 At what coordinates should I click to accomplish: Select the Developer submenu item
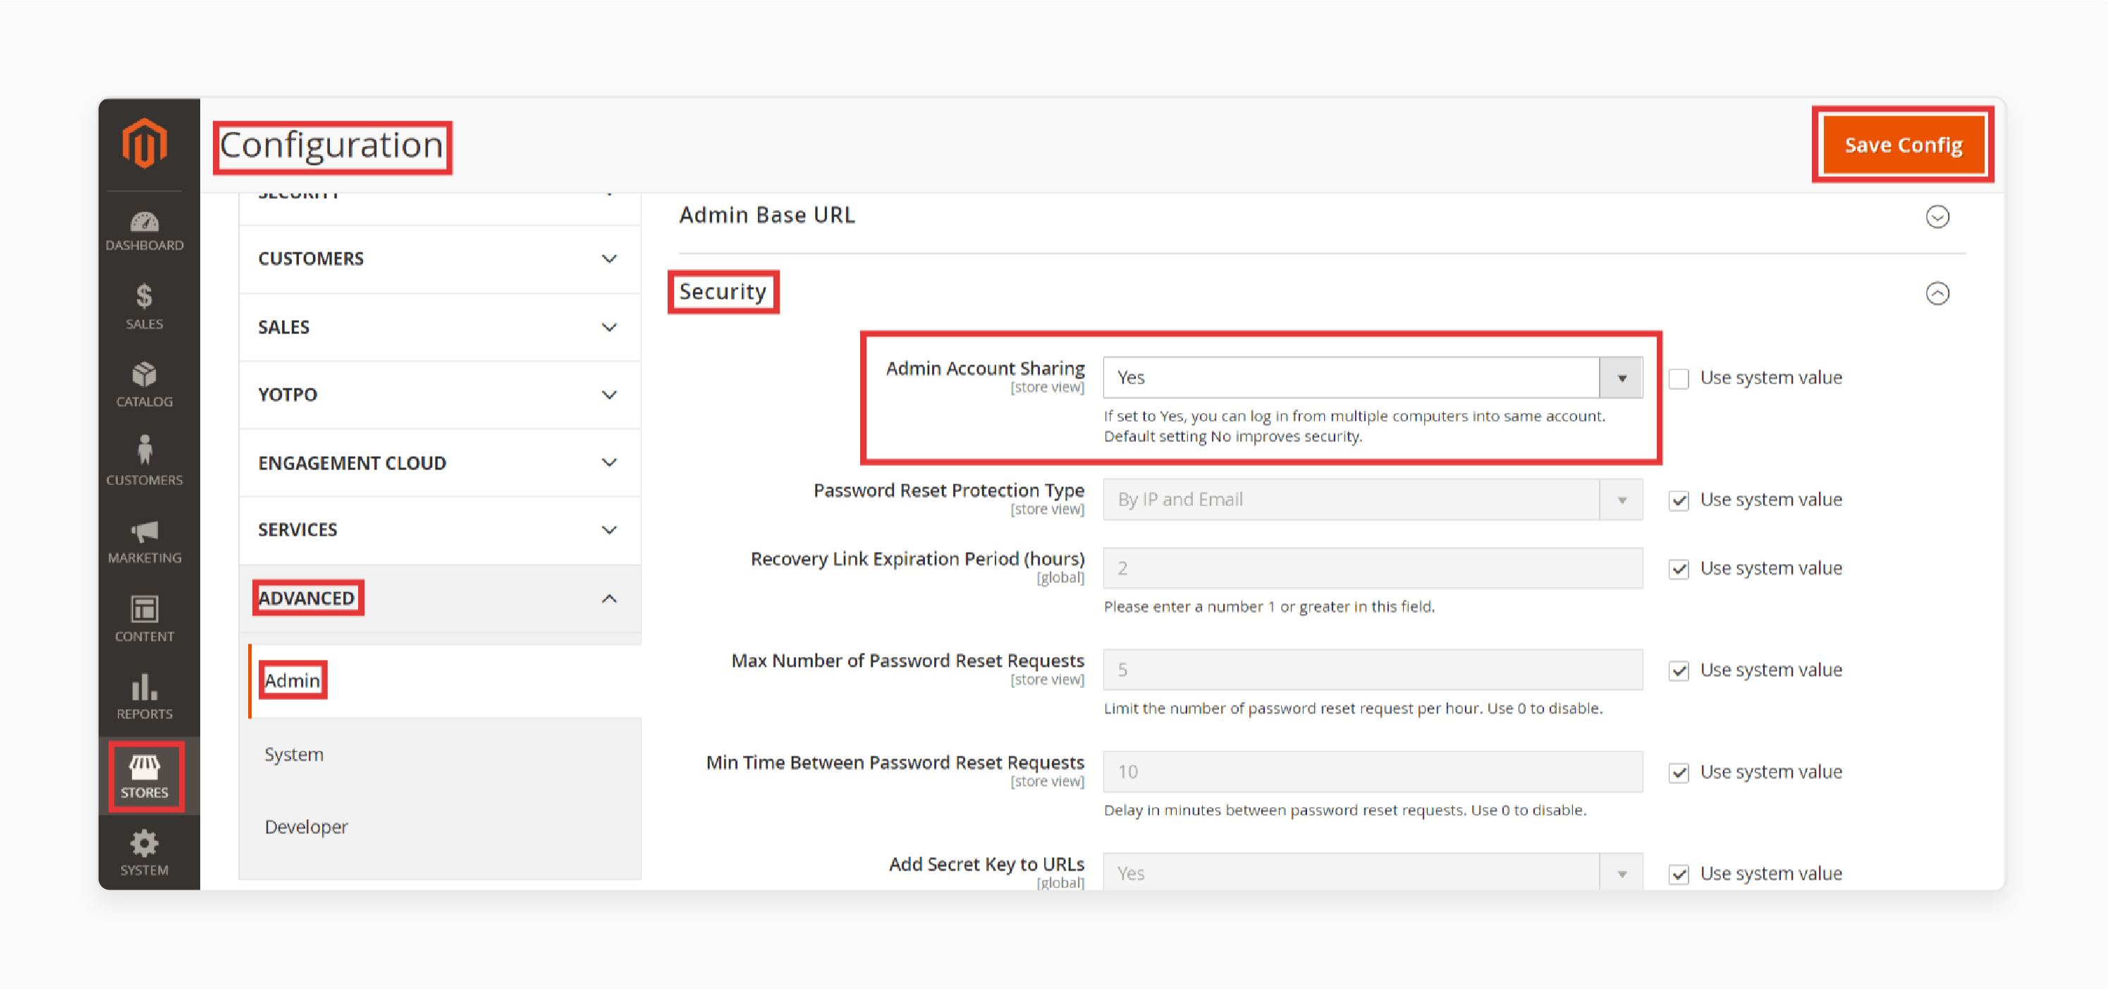tap(306, 827)
